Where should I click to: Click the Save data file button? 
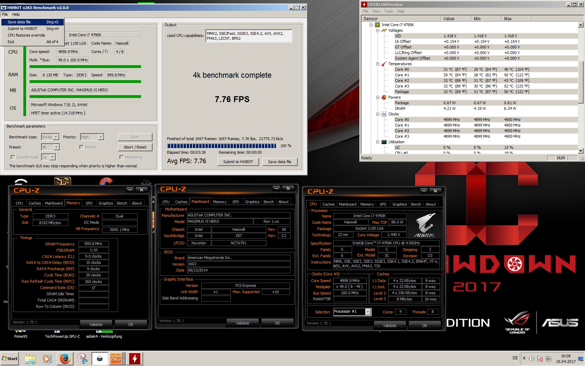[280, 162]
